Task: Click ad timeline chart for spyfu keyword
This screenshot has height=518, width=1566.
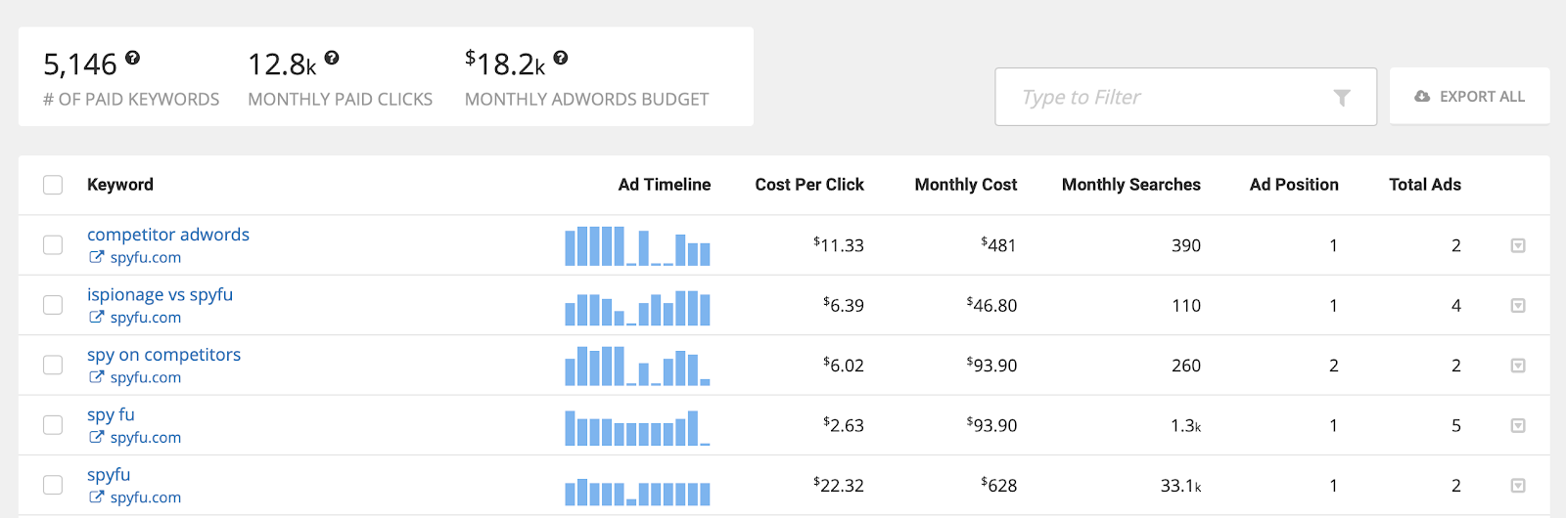Action: tap(637, 492)
